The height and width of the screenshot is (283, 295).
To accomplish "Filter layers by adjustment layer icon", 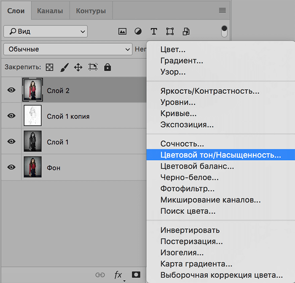I will coord(138,32).
